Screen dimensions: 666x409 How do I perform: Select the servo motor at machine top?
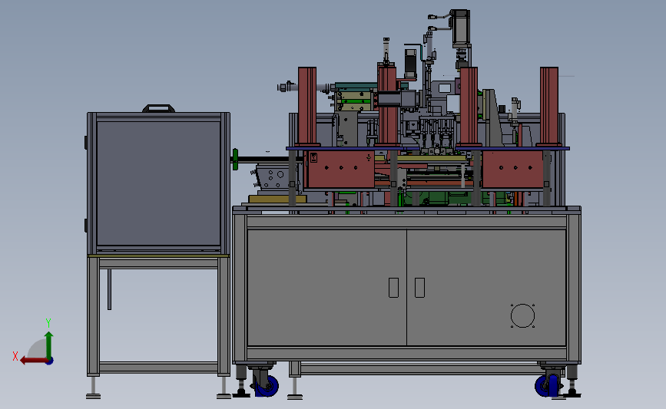click(460, 28)
